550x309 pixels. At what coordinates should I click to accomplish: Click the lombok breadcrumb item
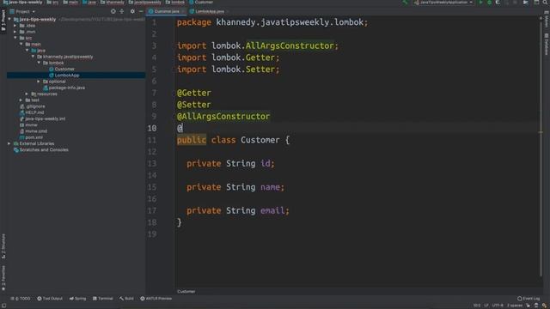pos(175,2)
